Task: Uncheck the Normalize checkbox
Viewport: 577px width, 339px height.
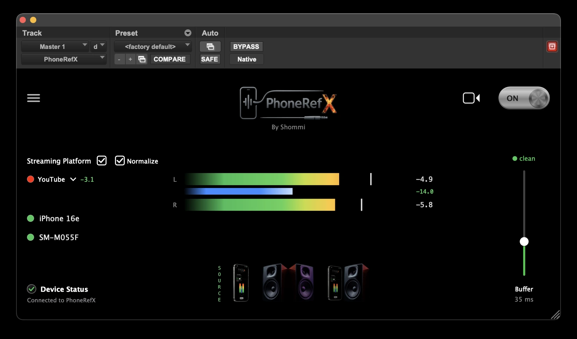Action: tap(120, 160)
